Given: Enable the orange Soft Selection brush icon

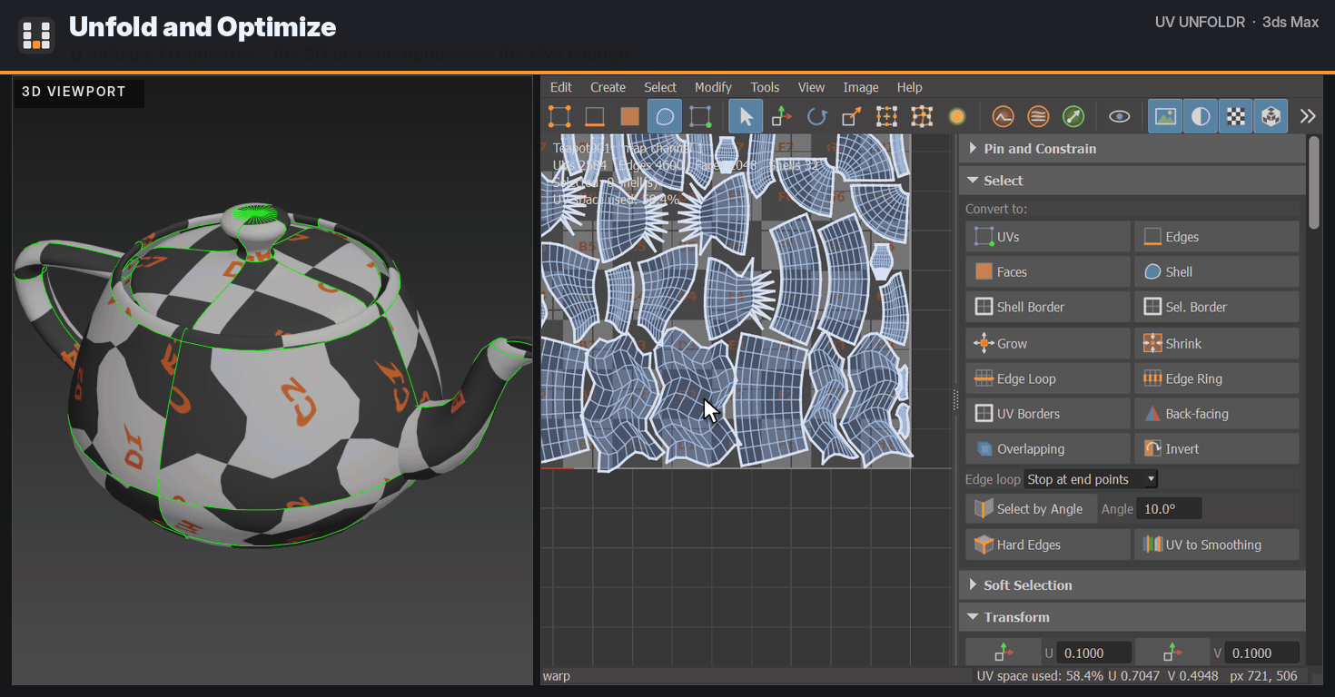Looking at the screenshot, I should pyautogui.click(x=956, y=116).
